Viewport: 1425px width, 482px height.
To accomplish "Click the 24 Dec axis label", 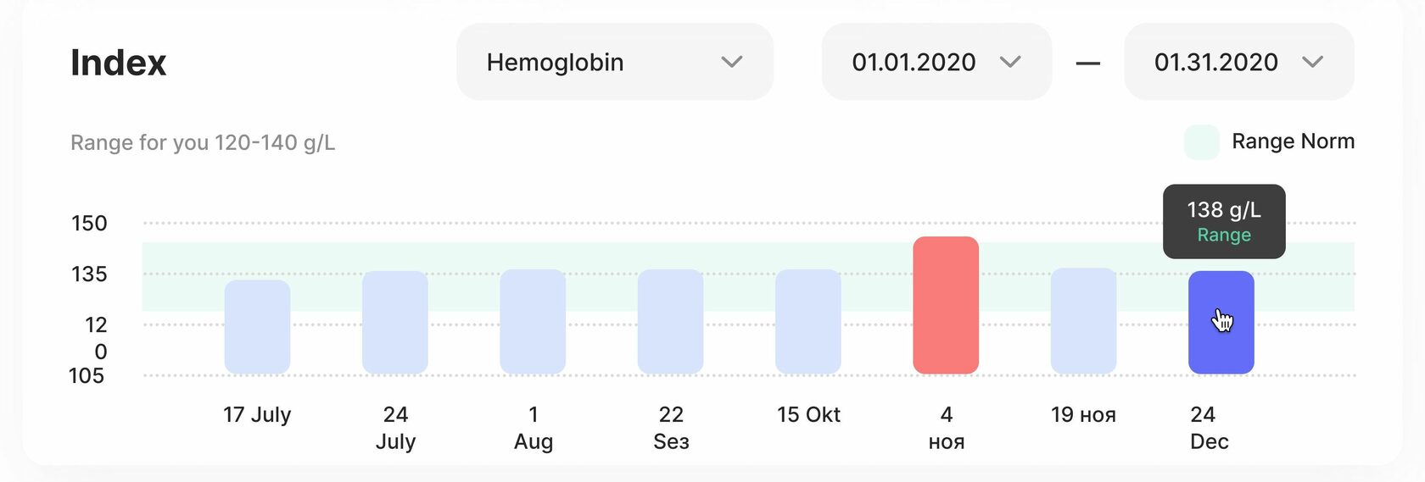I will pyautogui.click(x=1209, y=427).
